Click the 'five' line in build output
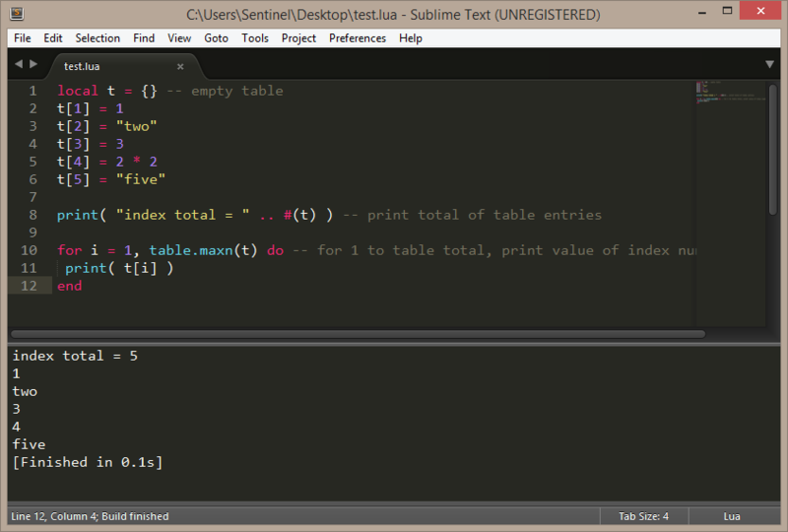 click(x=29, y=444)
